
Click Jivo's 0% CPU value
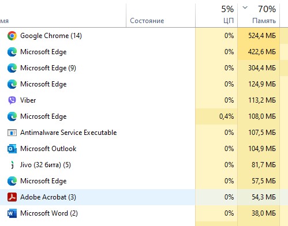[x=229, y=165]
